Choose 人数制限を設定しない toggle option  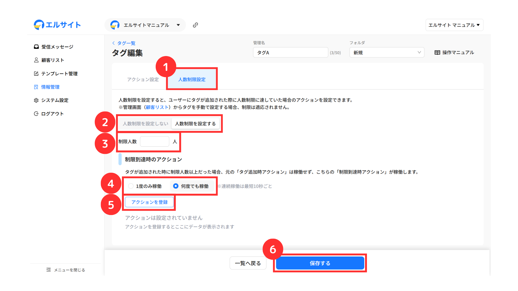click(x=145, y=124)
